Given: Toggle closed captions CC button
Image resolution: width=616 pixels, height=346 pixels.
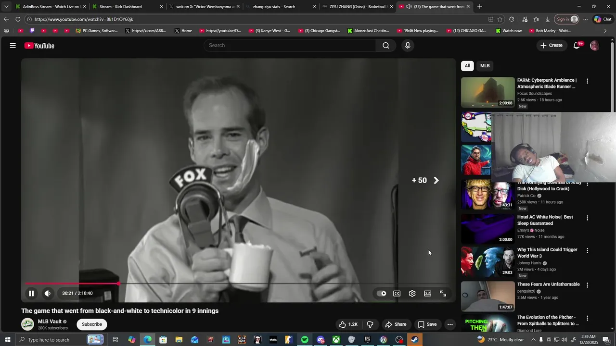Looking at the screenshot, I should (x=397, y=293).
